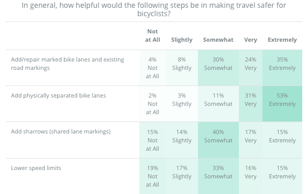Click the Very column header
The height and width of the screenshot is (194, 308).
click(x=250, y=40)
